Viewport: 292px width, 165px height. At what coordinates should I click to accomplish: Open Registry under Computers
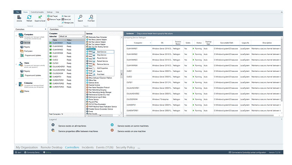click(x=25, y=47)
